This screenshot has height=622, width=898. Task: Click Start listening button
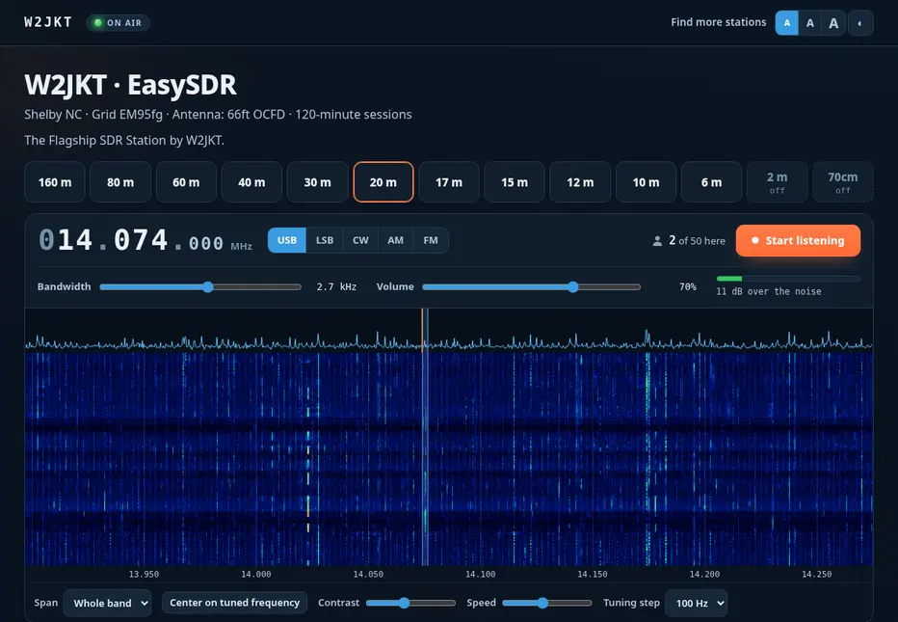click(x=798, y=241)
